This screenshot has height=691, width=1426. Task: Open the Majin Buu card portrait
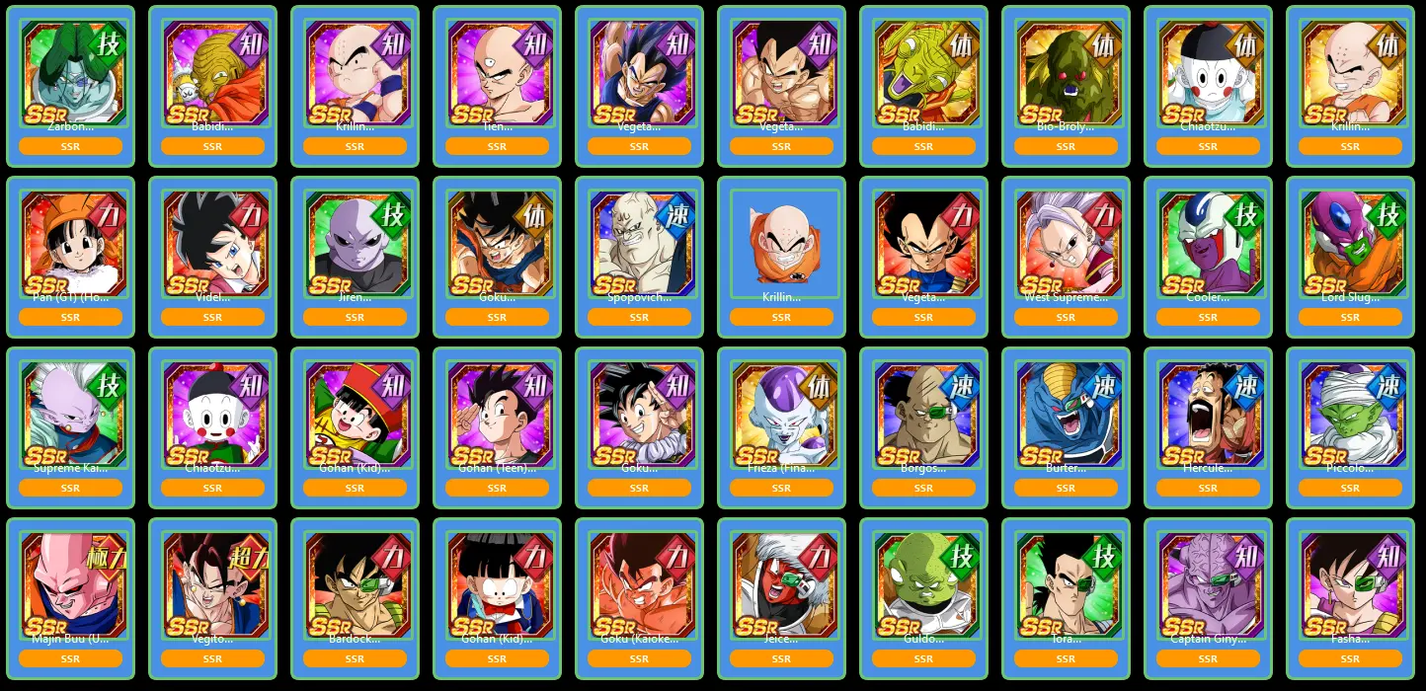click(x=70, y=586)
